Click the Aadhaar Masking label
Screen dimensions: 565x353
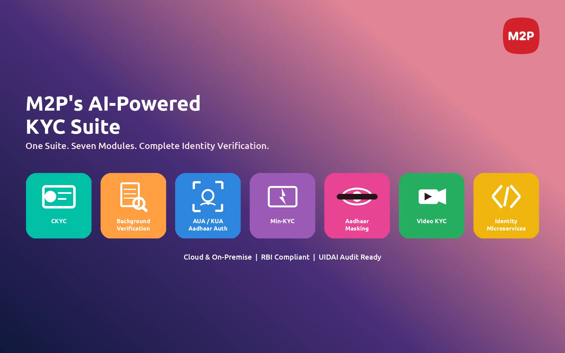tap(357, 225)
